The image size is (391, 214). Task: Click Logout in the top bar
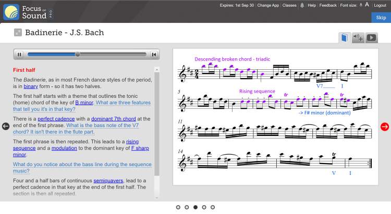point(380,5)
